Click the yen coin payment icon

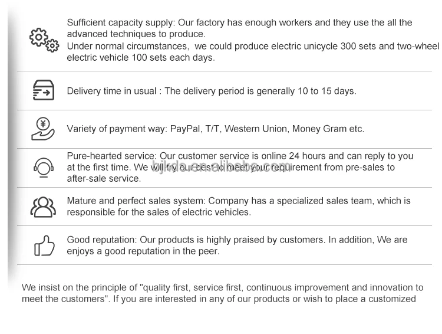tap(43, 129)
